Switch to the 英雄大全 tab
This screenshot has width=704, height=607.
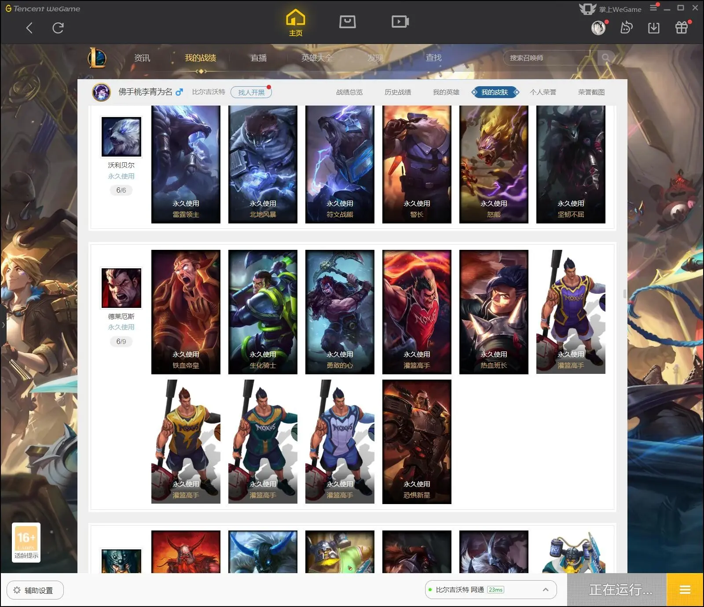(317, 58)
